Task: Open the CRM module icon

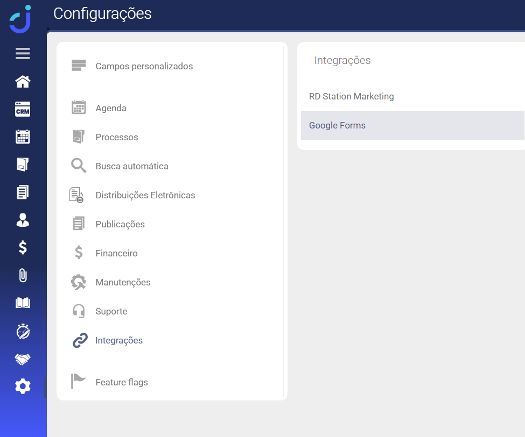Action: tap(23, 109)
